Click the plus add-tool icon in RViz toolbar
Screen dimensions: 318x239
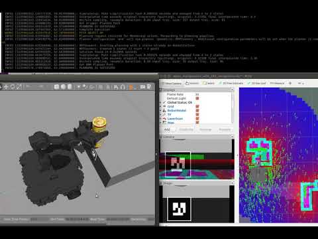click(290, 83)
